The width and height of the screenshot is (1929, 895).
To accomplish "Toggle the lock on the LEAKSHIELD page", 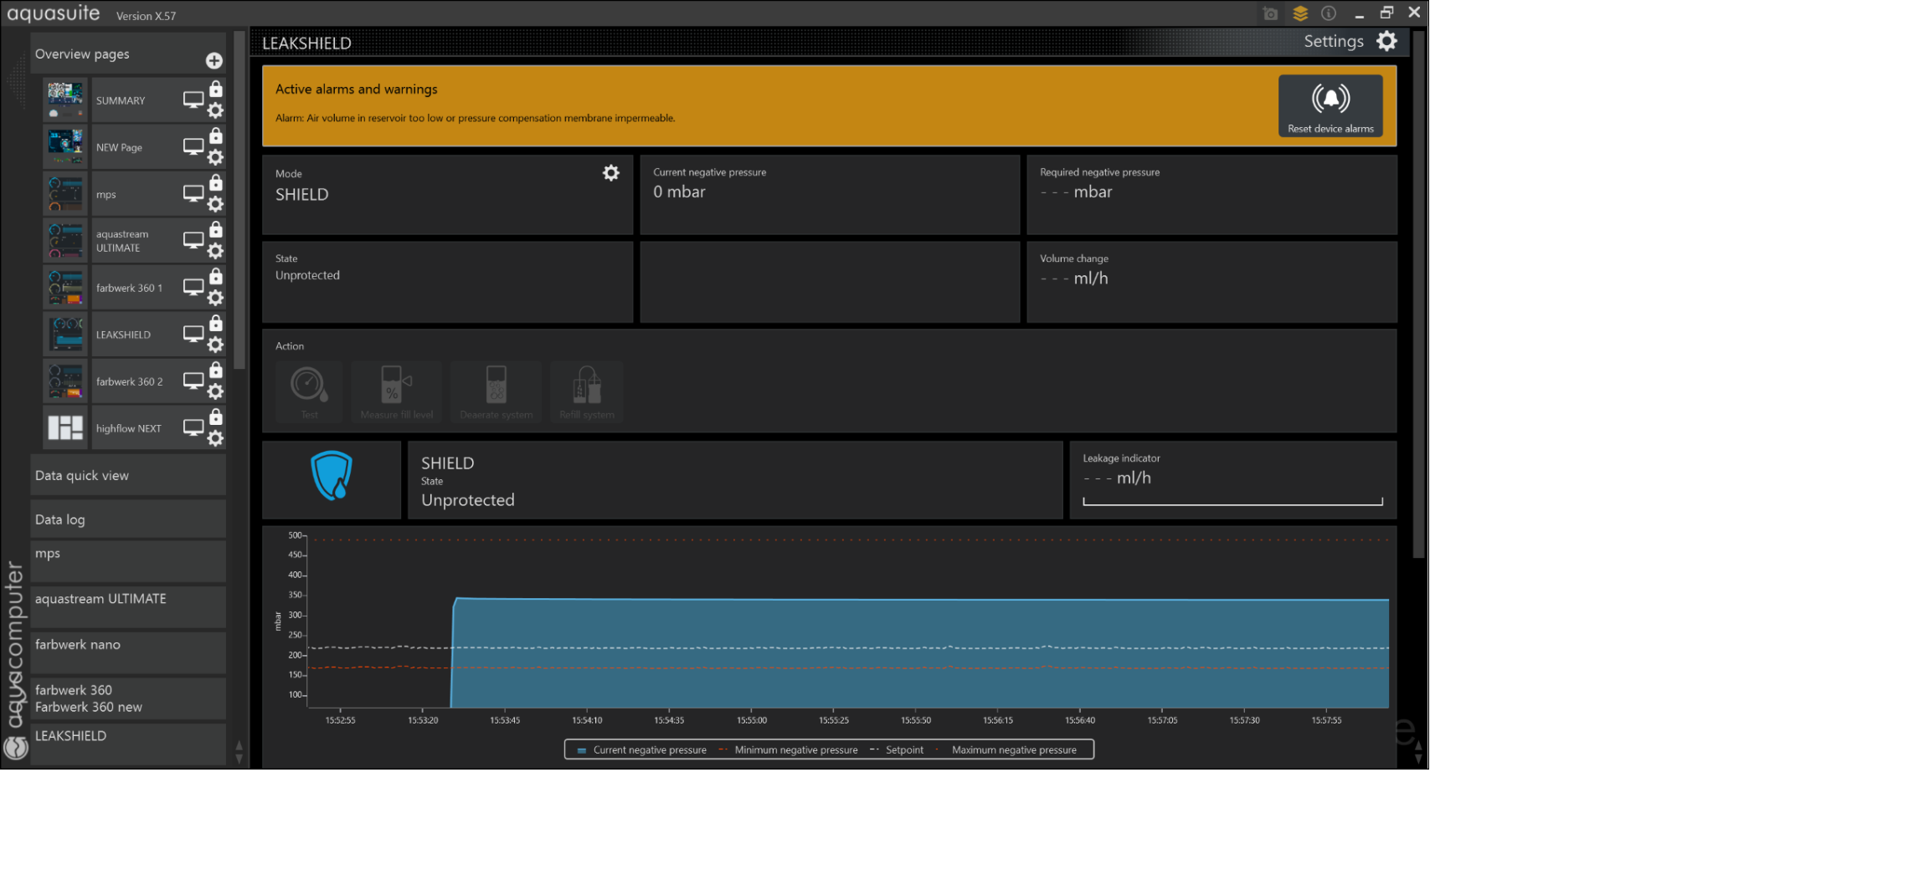I will (216, 323).
